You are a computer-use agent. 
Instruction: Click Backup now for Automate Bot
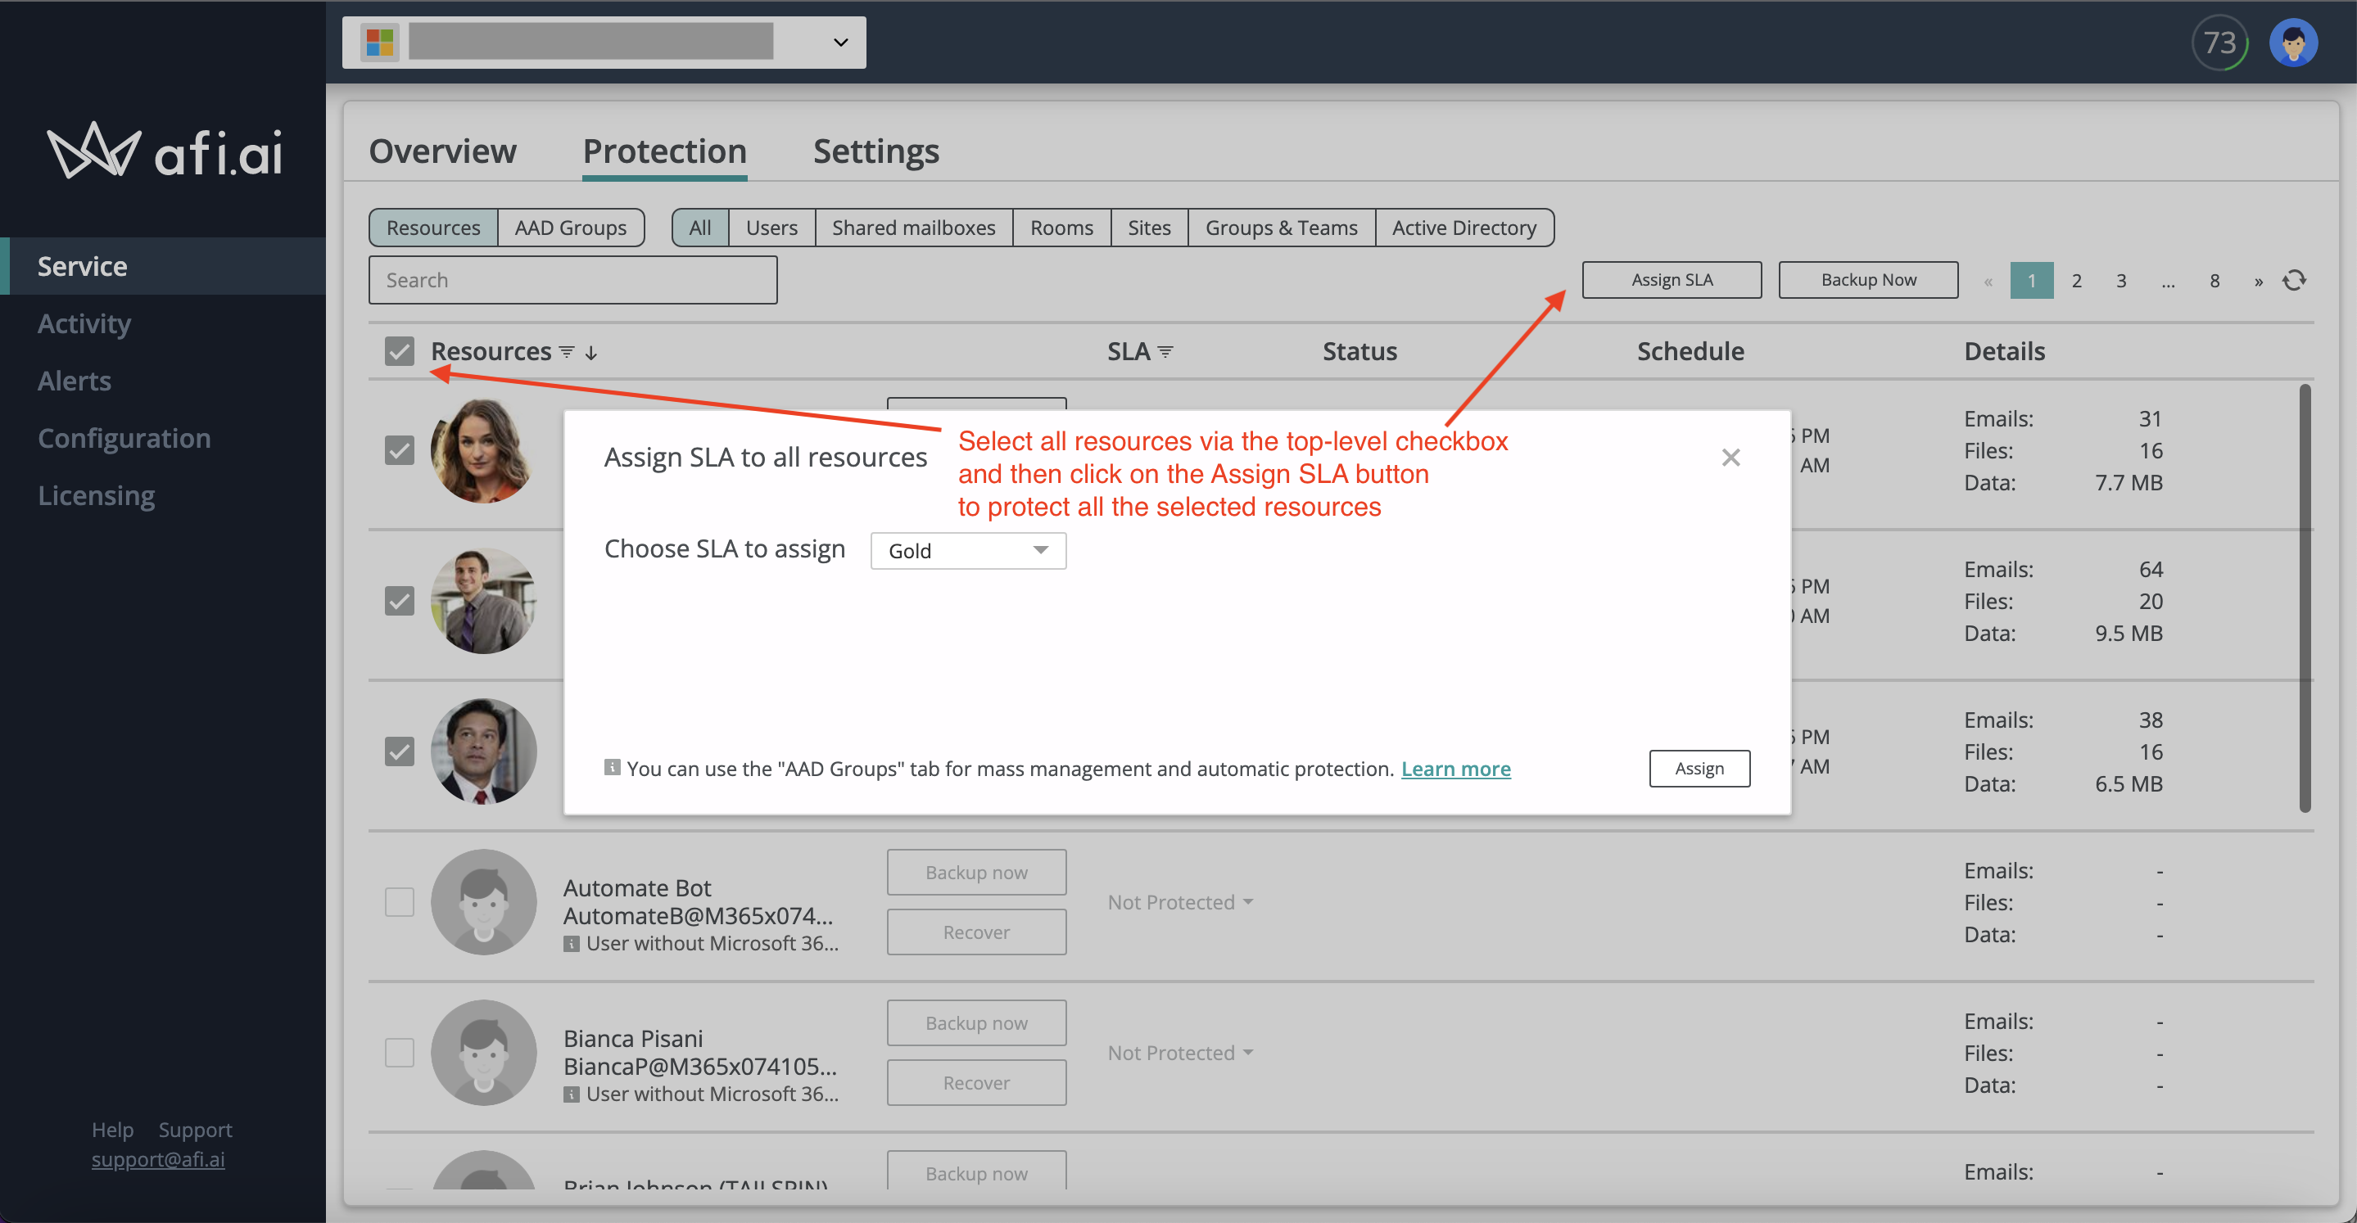pos(976,873)
